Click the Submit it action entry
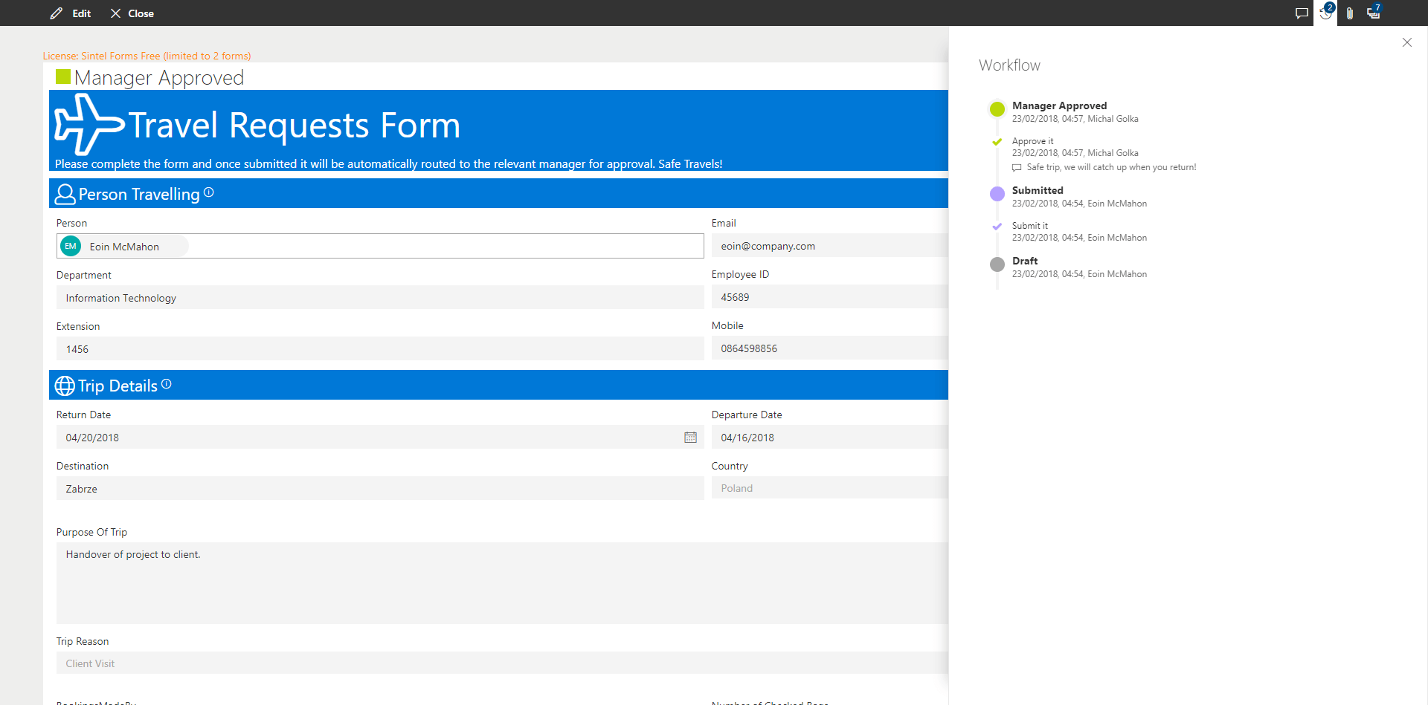Viewport: 1428px width, 705px height. [1030, 226]
